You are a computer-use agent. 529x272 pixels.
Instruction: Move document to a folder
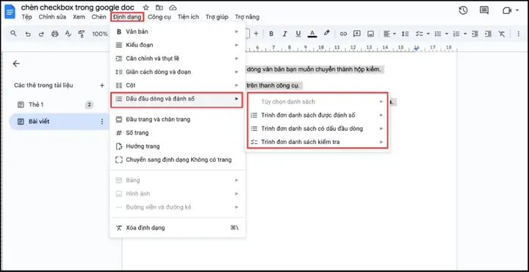(x=159, y=7)
